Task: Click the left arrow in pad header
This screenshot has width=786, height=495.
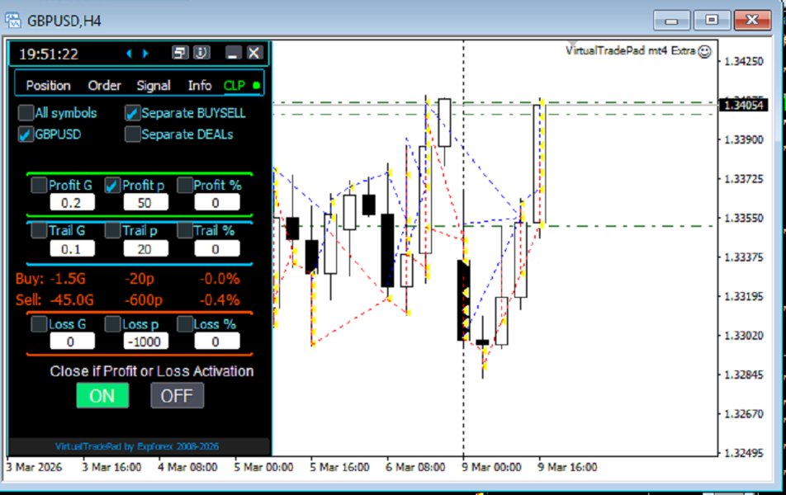Action: (129, 53)
